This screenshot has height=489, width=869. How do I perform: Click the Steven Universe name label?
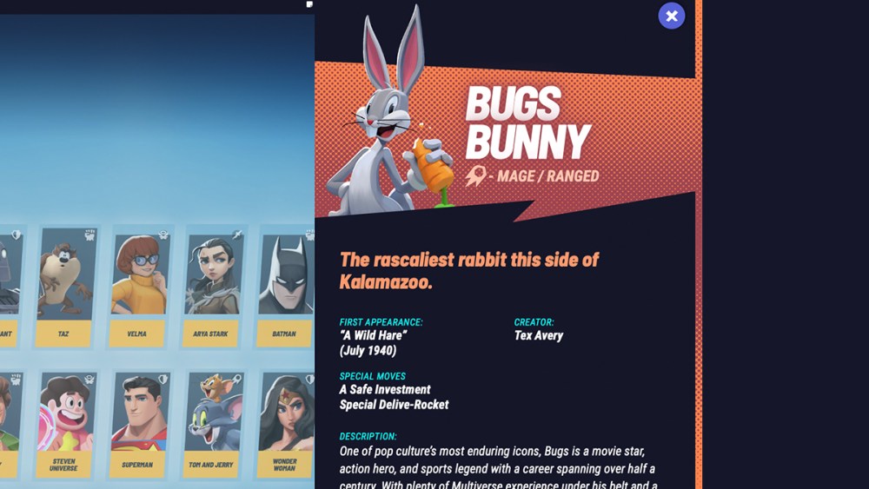point(63,465)
